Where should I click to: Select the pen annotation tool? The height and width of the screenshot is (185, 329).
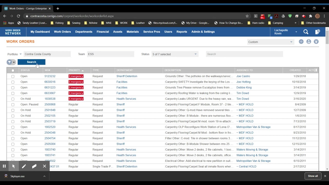[24, 166]
